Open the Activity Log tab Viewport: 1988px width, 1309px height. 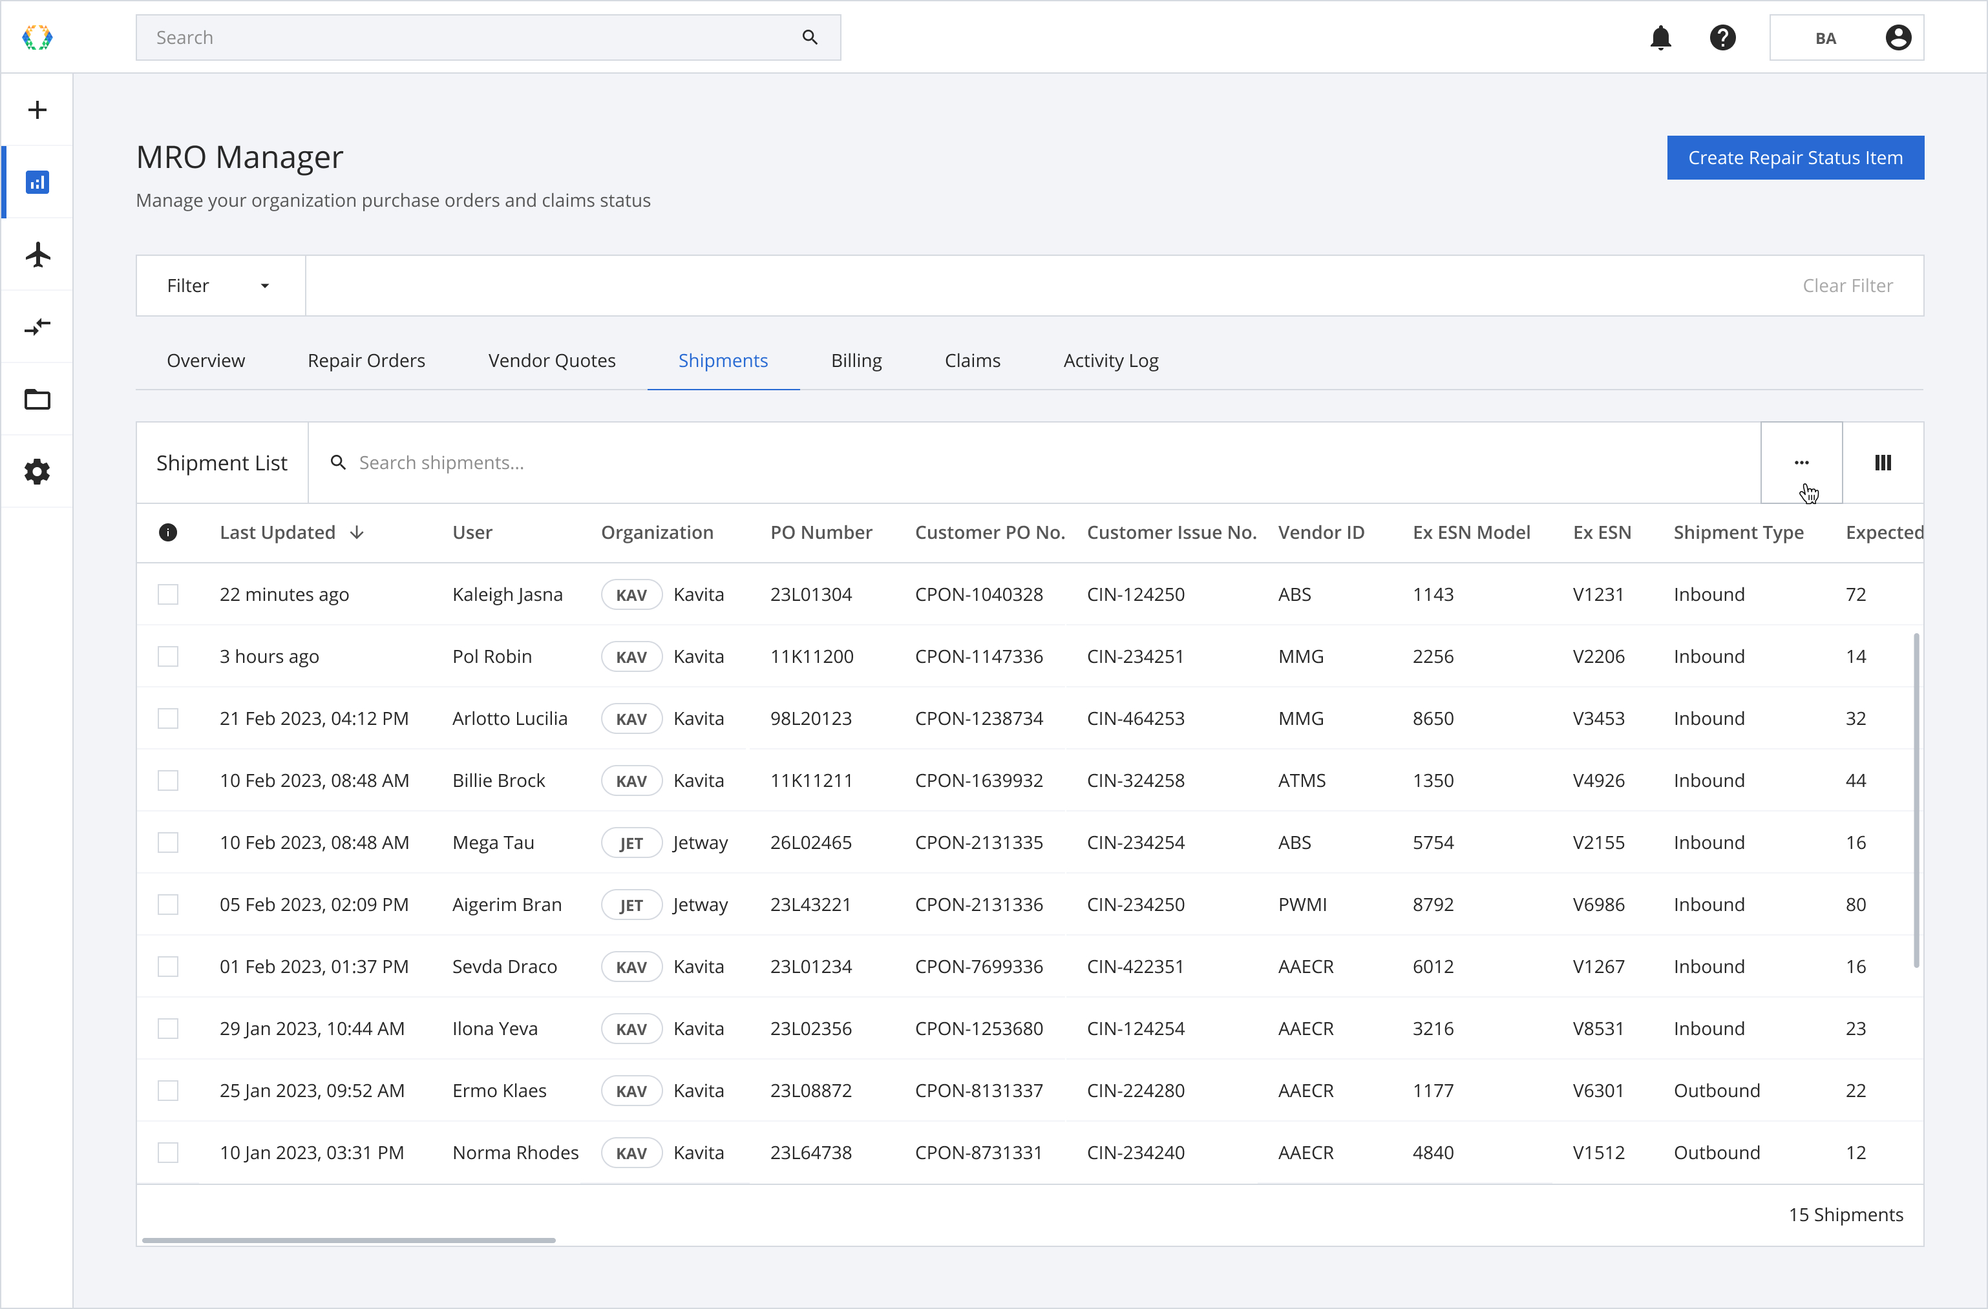1110,361
